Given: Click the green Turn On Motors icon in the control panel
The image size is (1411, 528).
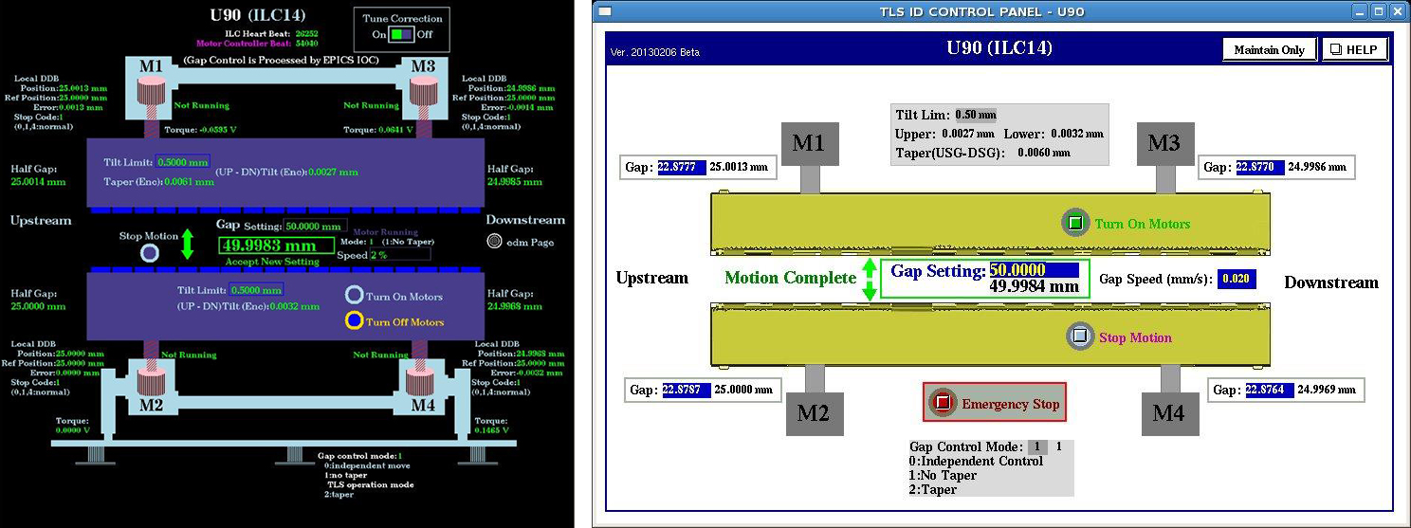Looking at the screenshot, I should pyautogui.click(x=1075, y=223).
